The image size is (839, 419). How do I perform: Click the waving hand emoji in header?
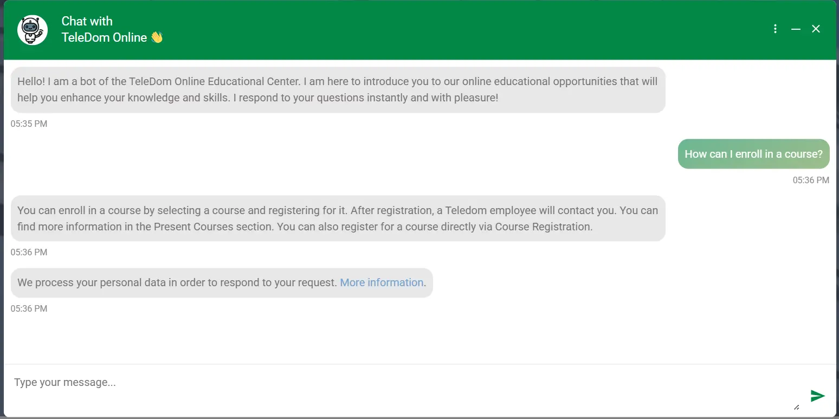(x=157, y=37)
